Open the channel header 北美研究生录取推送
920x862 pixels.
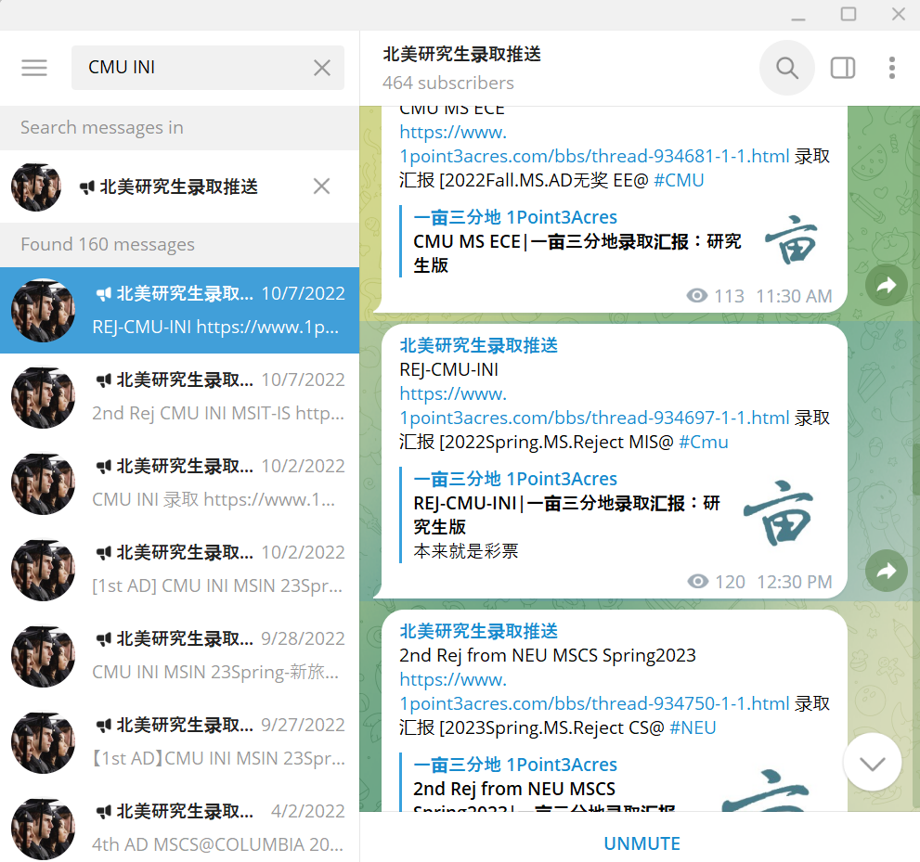(461, 55)
